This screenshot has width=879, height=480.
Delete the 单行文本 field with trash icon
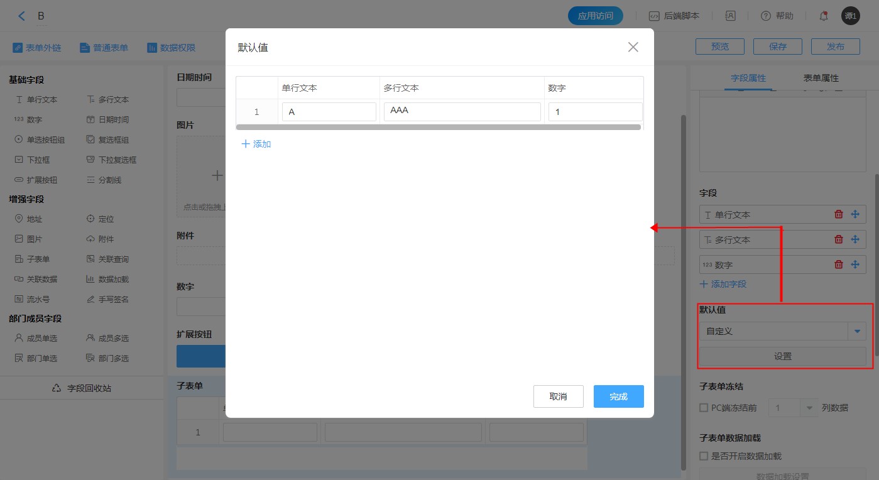pyautogui.click(x=838, y=214)
